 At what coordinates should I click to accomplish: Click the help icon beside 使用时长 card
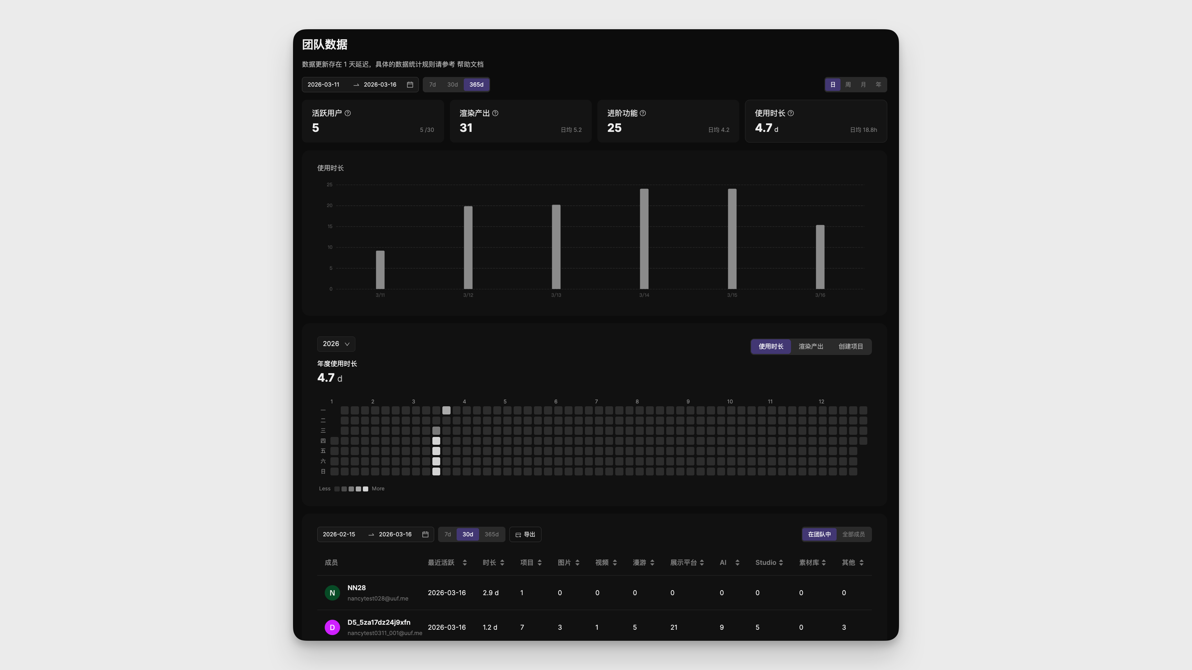coord(790,113)
